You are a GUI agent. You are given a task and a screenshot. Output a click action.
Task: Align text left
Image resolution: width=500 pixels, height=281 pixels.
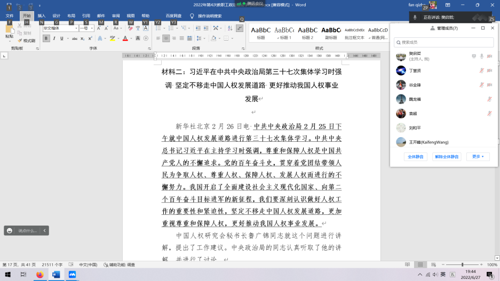click(158, 38)
